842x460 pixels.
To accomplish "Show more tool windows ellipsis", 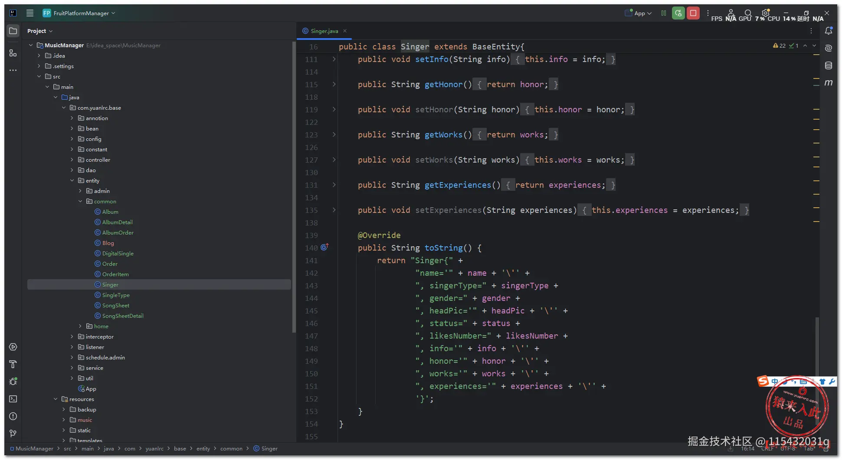I will [13, 70].
